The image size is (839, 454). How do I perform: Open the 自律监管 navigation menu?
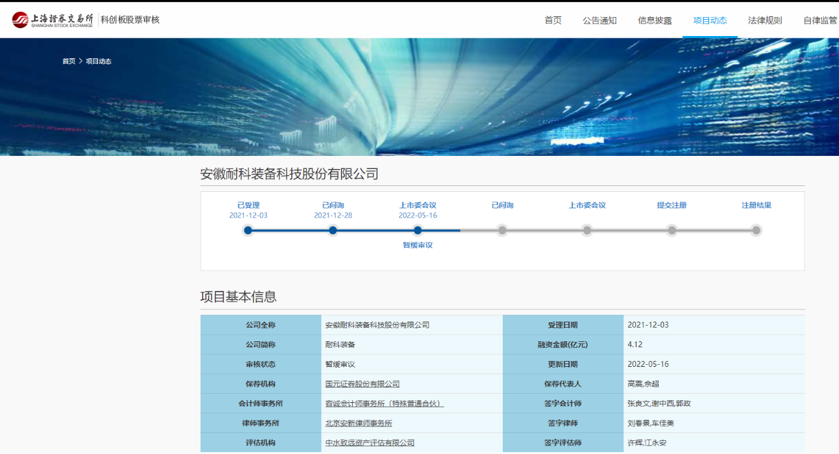coord(820,20)
